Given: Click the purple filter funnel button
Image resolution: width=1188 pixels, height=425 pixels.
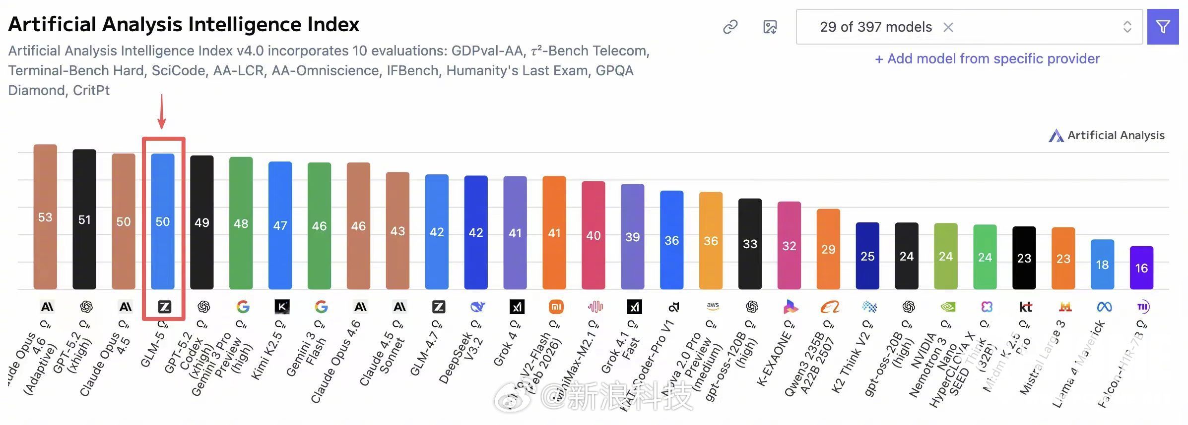Looking at the screenshot, I should click(1163, 27).
